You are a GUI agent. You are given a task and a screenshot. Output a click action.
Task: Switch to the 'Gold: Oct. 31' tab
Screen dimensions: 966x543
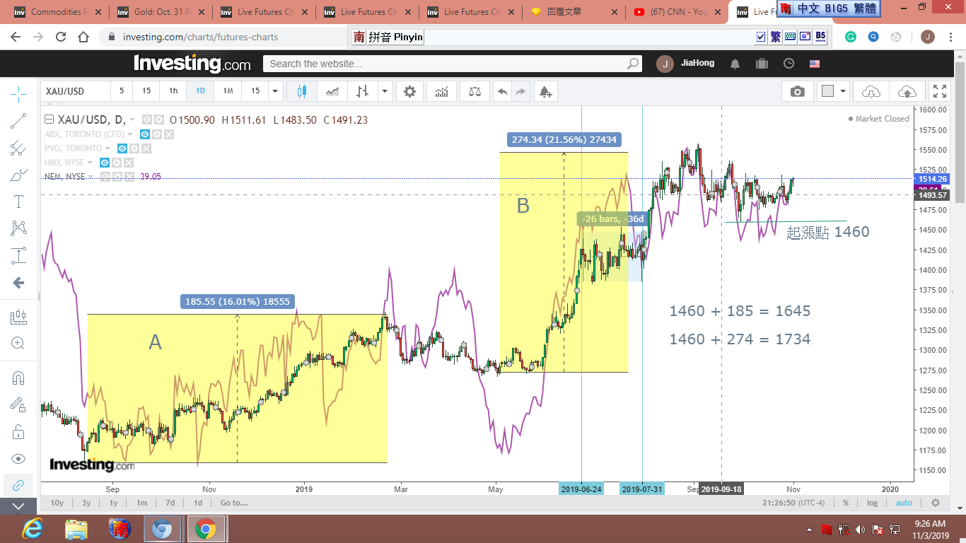[x=159, y=12]
